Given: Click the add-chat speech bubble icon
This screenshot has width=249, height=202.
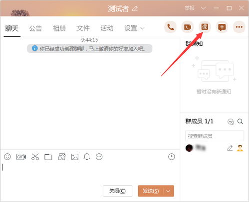Looking at the screenshot, I should pos(222,27).
